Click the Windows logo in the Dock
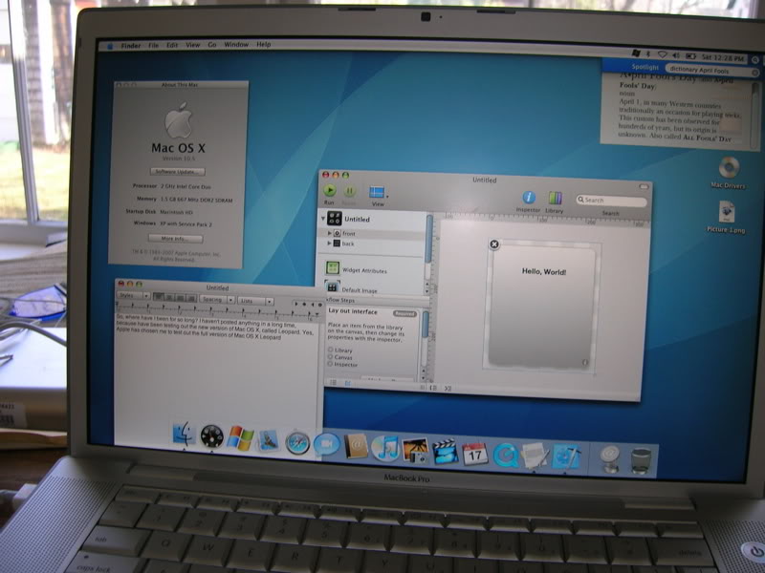 click(x=240, y=438)
